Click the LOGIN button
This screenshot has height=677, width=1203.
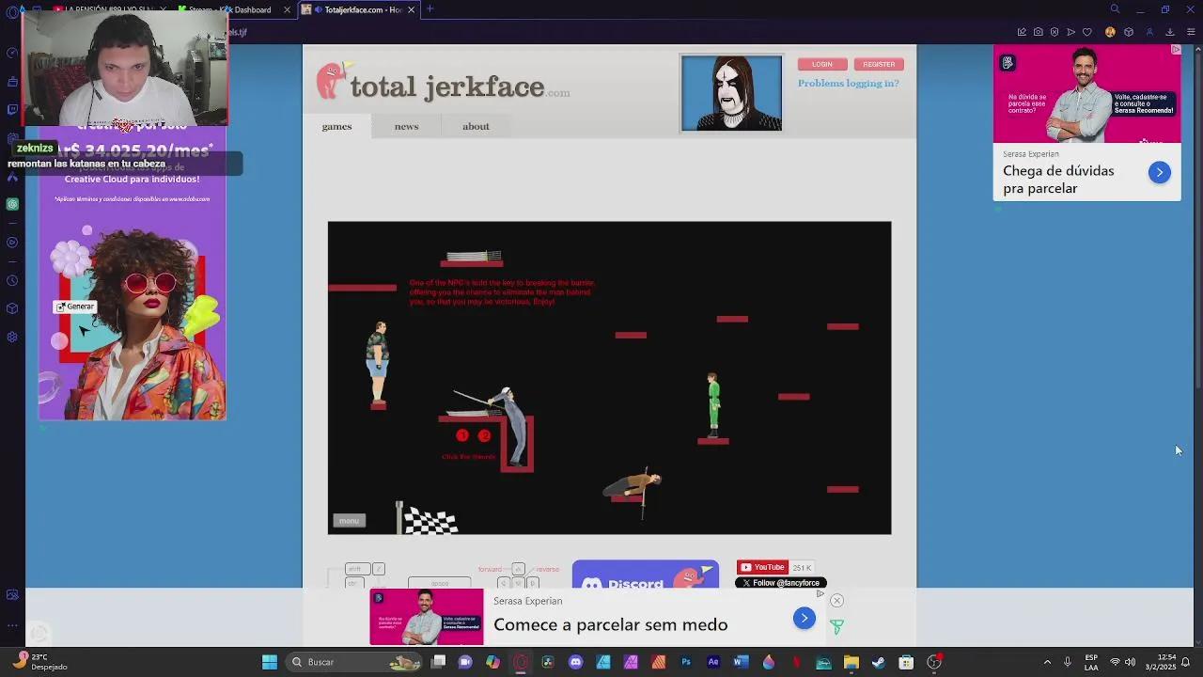pos(821,64)
